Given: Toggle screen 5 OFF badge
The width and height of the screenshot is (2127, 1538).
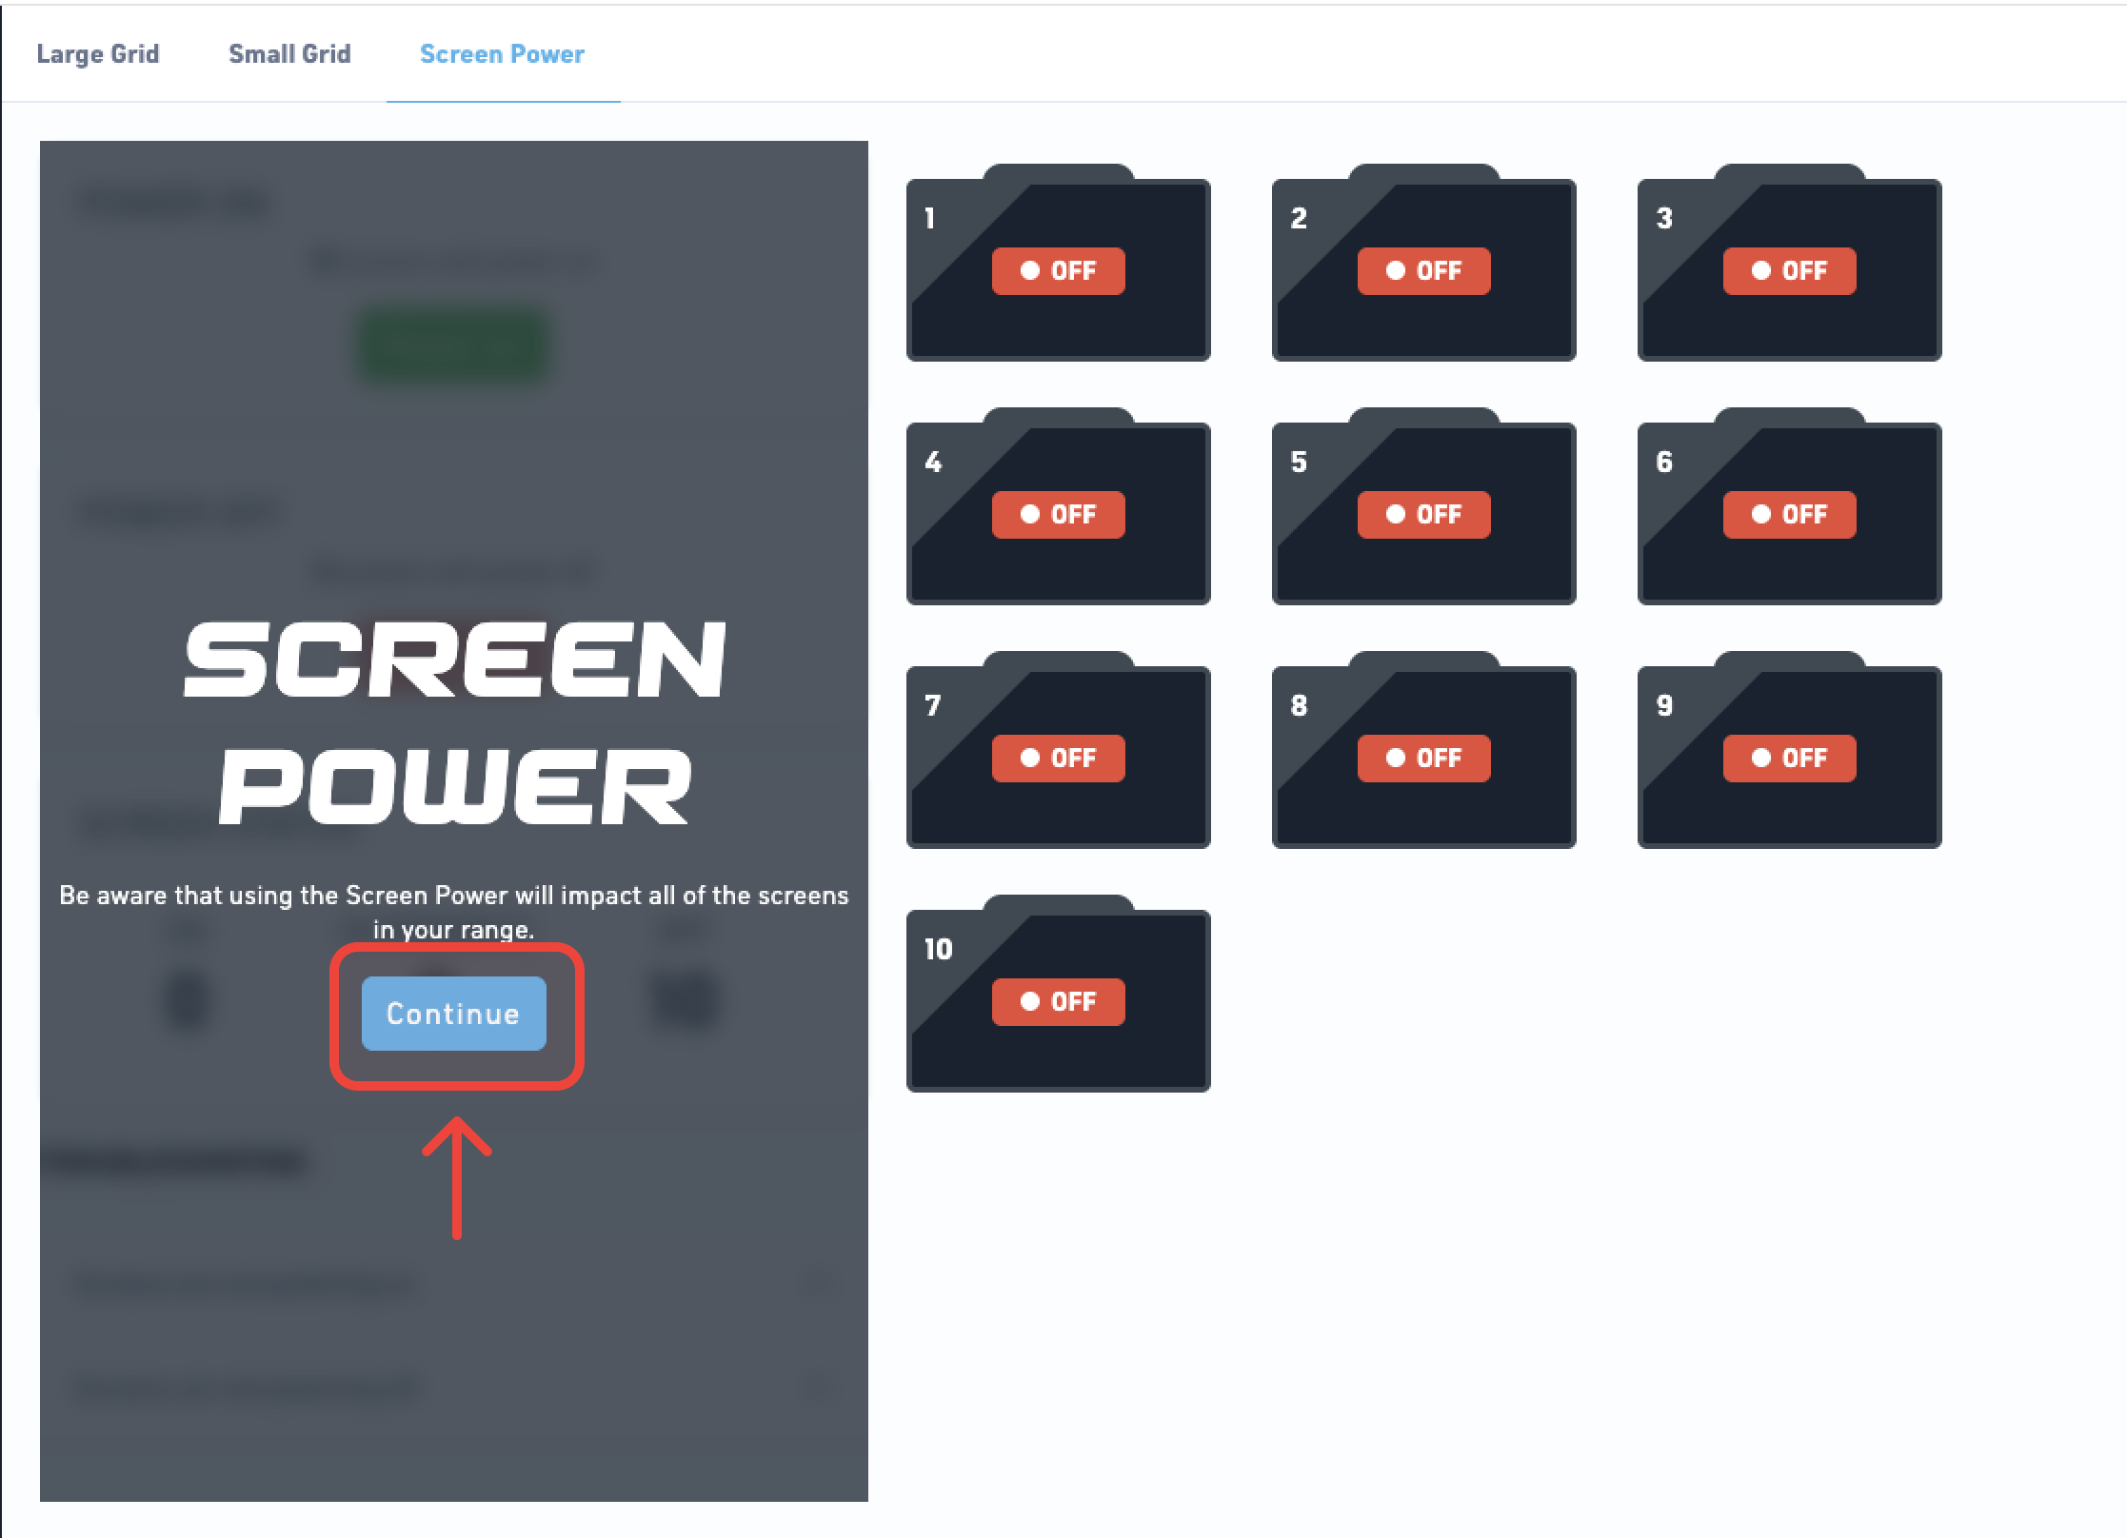Looking at the screenshot, I should [x=1423, y=515].
